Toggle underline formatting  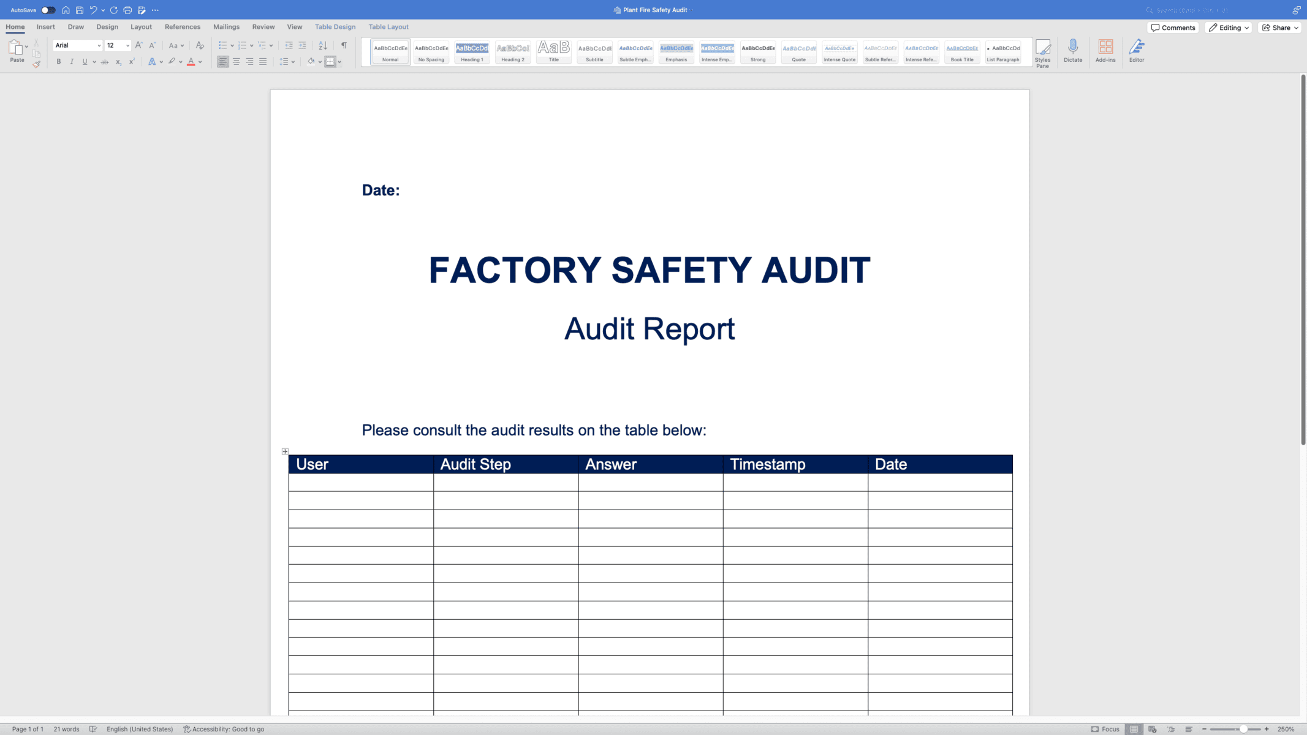coord(85,61)
